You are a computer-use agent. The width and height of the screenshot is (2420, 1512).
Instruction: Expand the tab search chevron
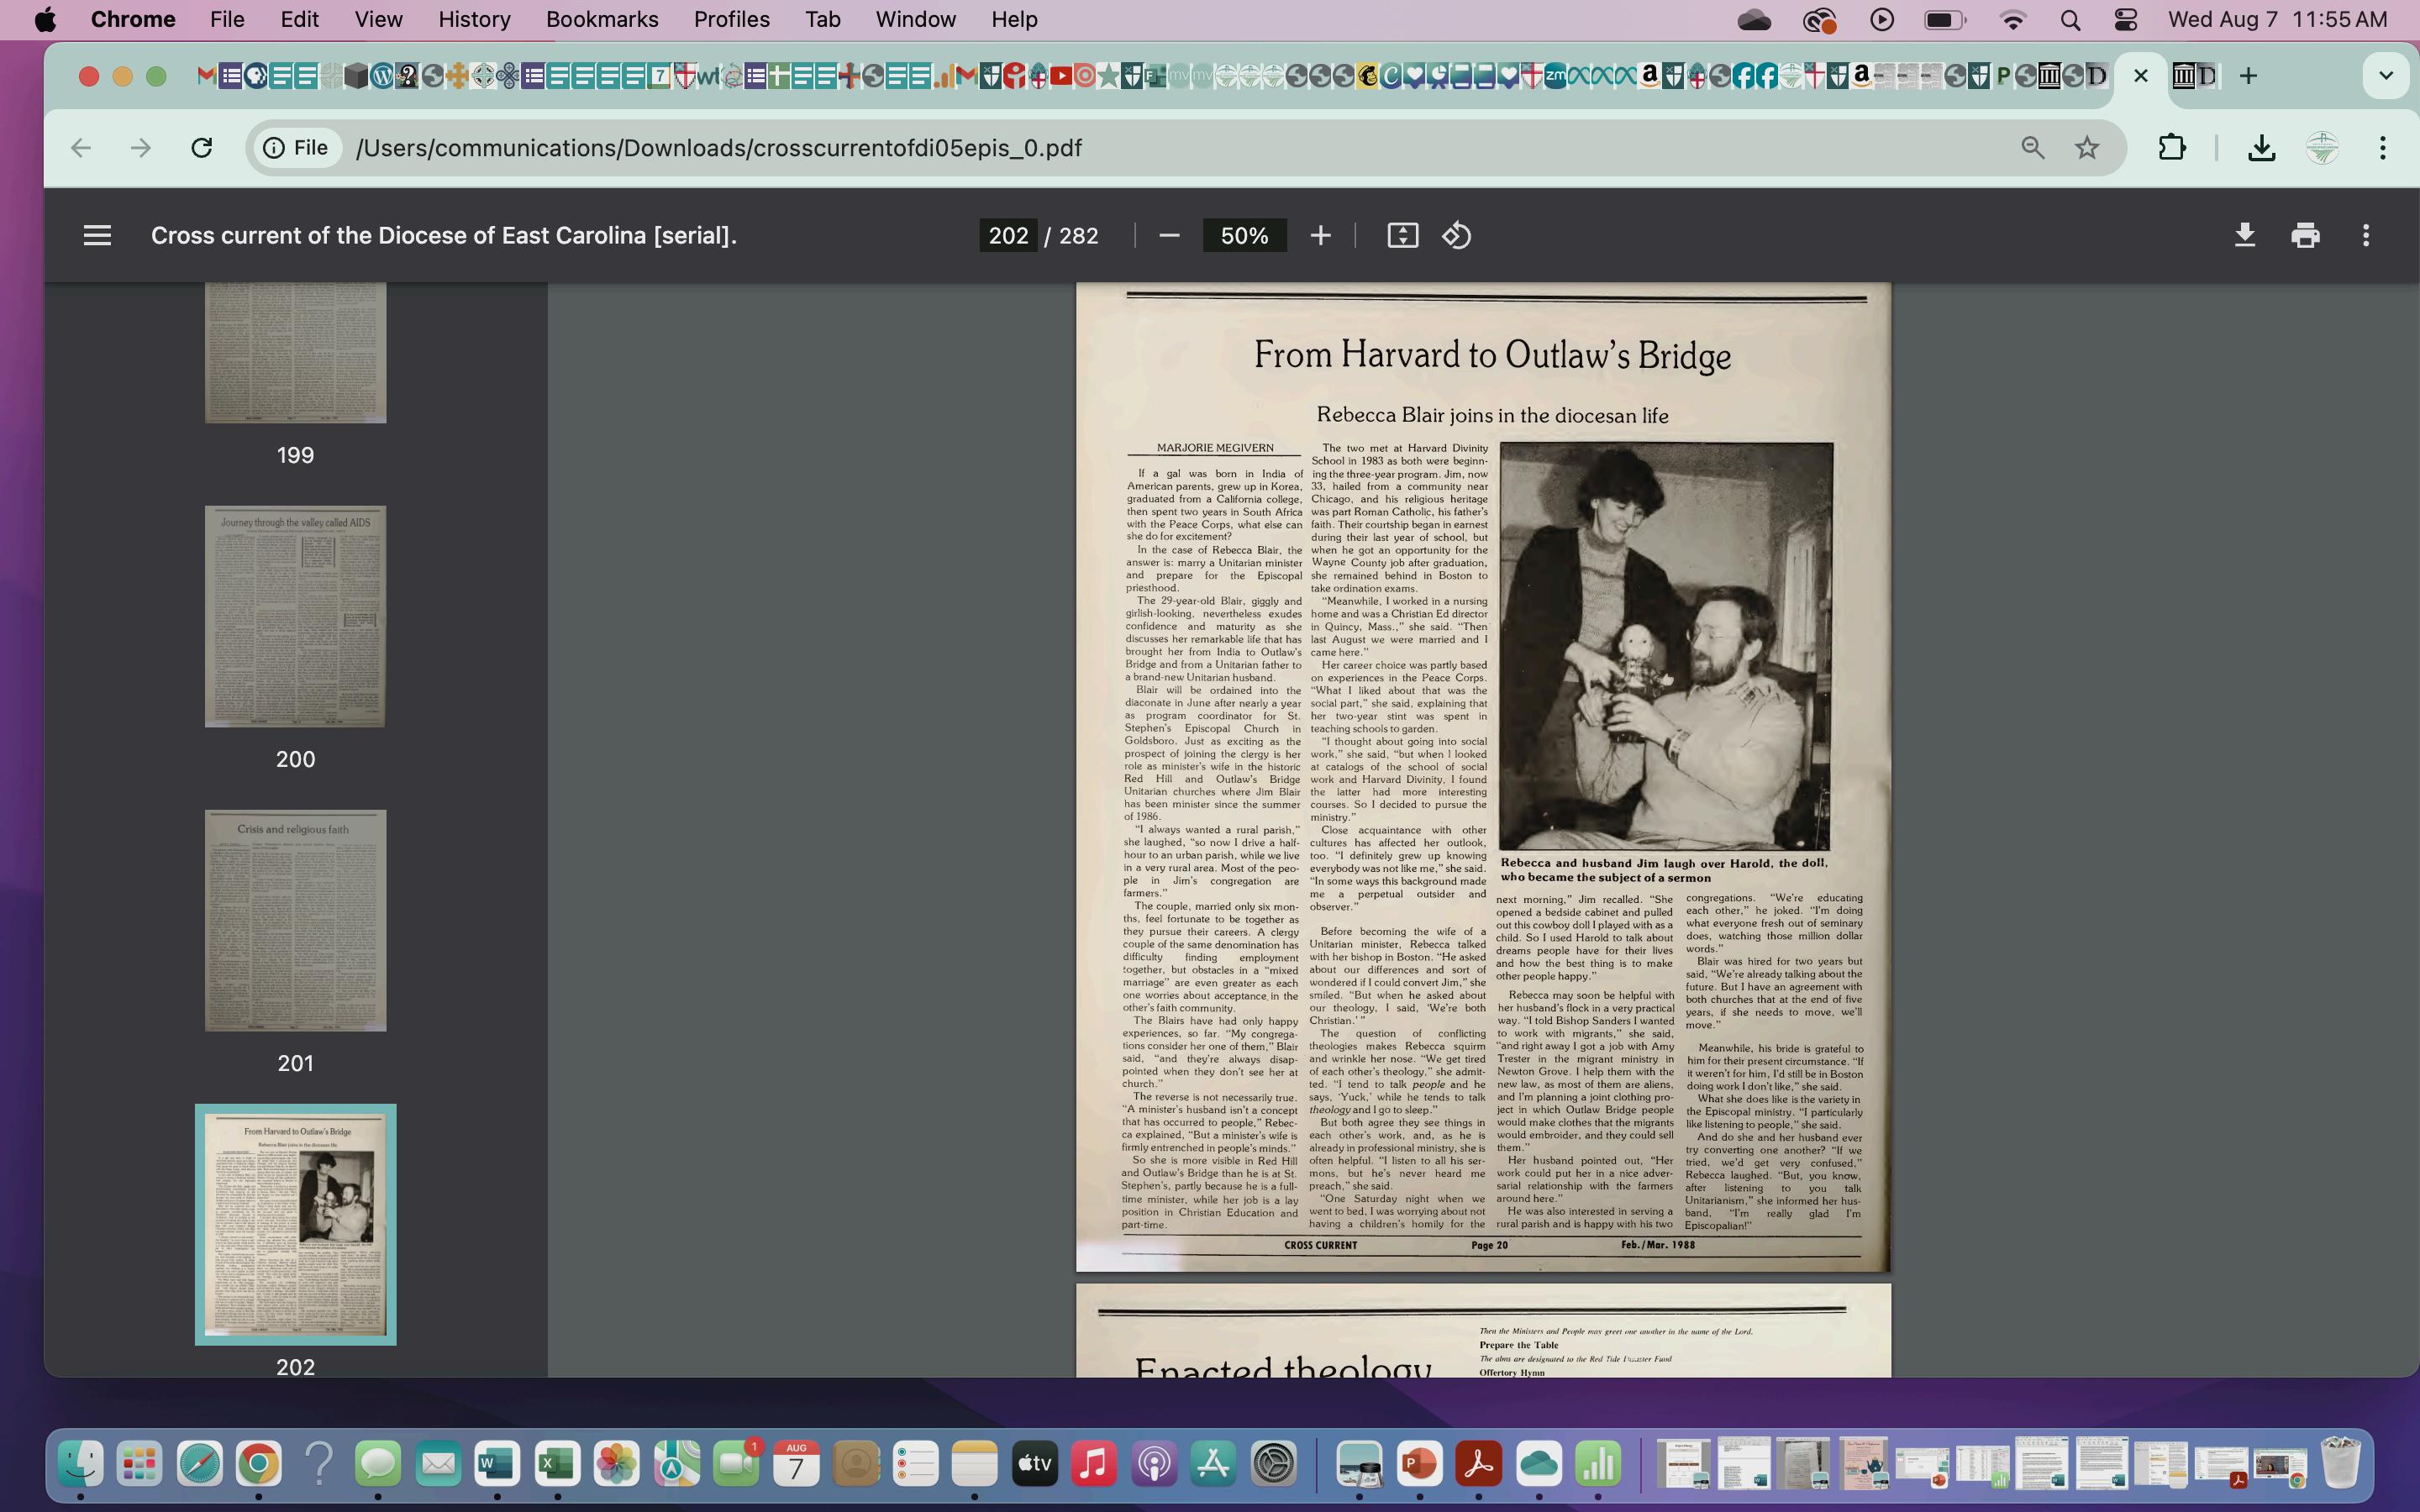(x=2385, y=76)
